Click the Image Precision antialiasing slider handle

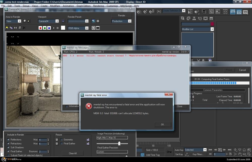coord(119,143)
